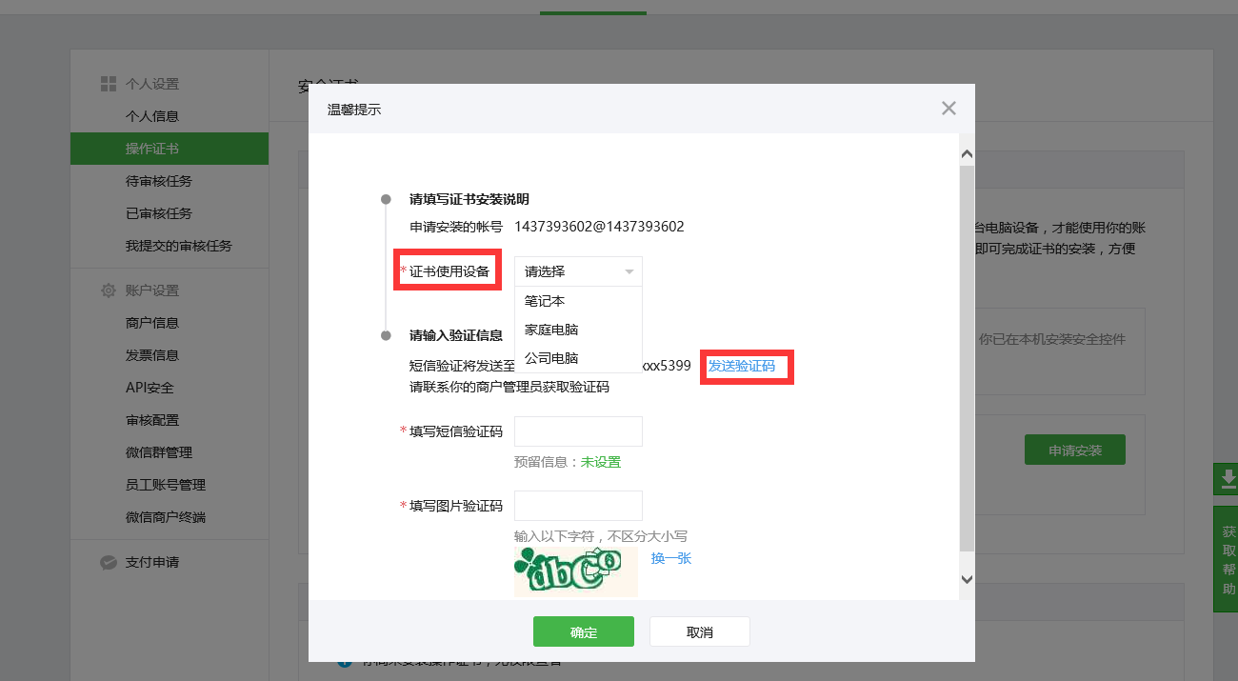Image resolution: width=1238 pixels, height=681 pixels.
Task: Focus the 填写短信验证码 input field
Action: pyautogui.click(x=578, y=431)
